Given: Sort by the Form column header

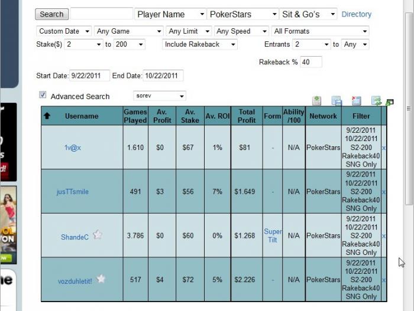Looking at the screenshot, I should tap(273, 116).
